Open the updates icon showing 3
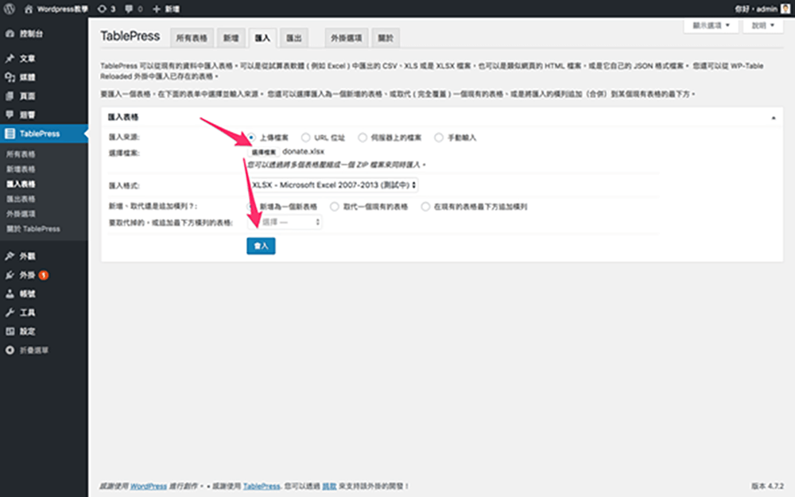The image size is (795, 497). click(x=103, y=9)
